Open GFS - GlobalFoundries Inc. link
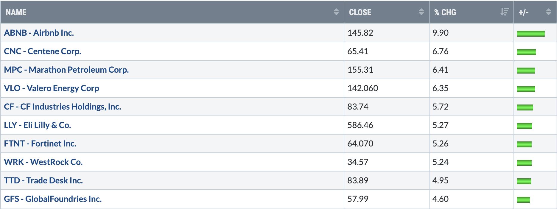Screen dimensions: 557x209 pos(53,199)
